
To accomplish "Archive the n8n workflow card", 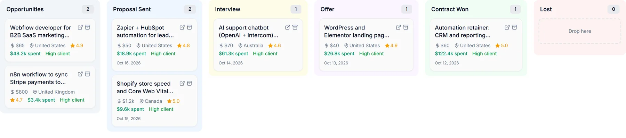I will (88, 74).
